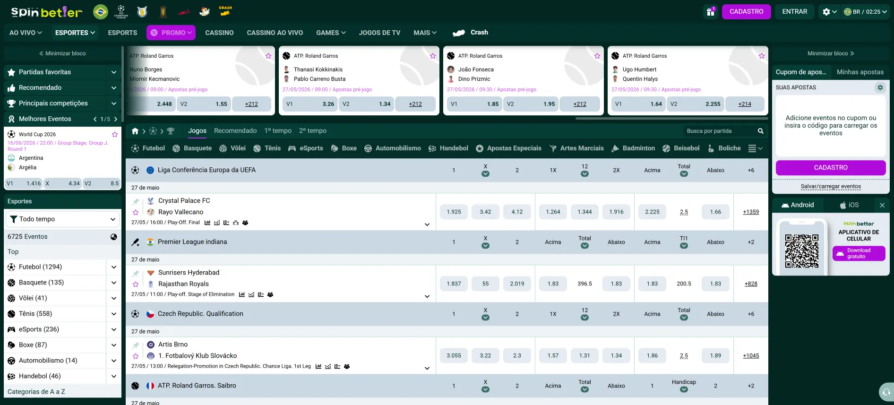Select the football icon in the breadcrumb
The height and width of the screenshot is (405, 894).
tap(153, 131)
